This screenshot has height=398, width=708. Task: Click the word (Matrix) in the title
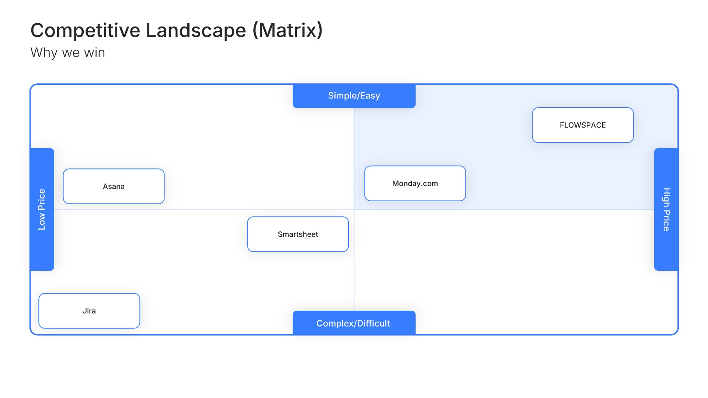click(287, 30)
